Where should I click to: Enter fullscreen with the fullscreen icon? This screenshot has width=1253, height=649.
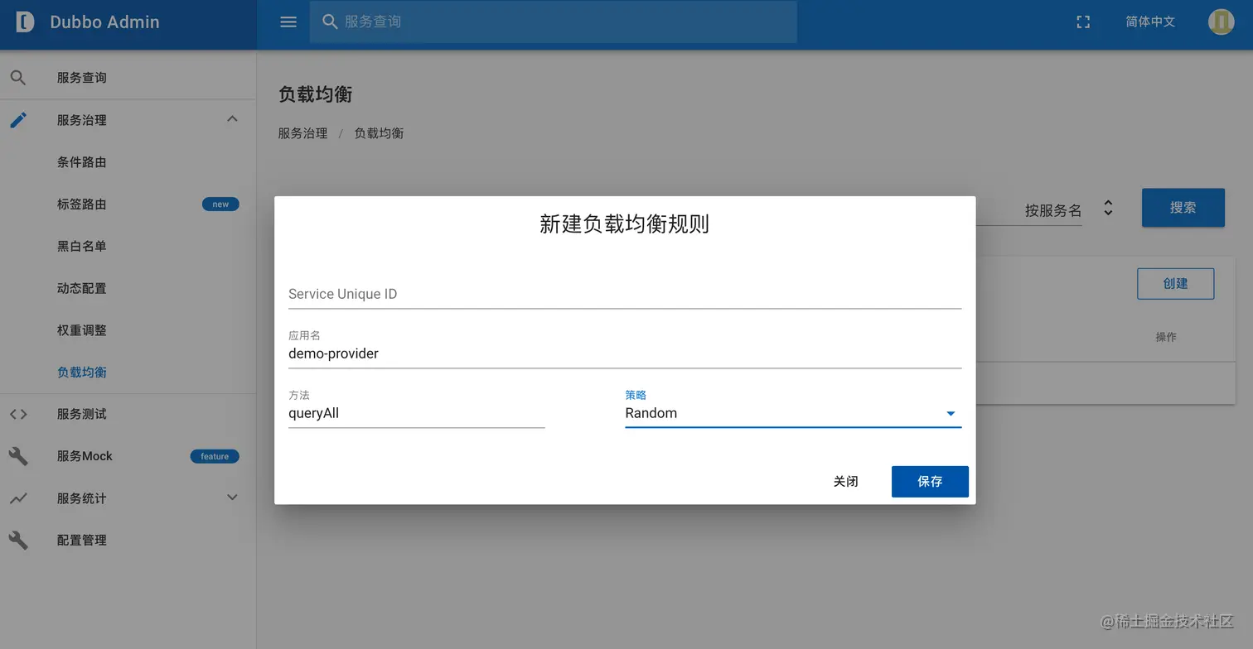tap(1083, 22)
